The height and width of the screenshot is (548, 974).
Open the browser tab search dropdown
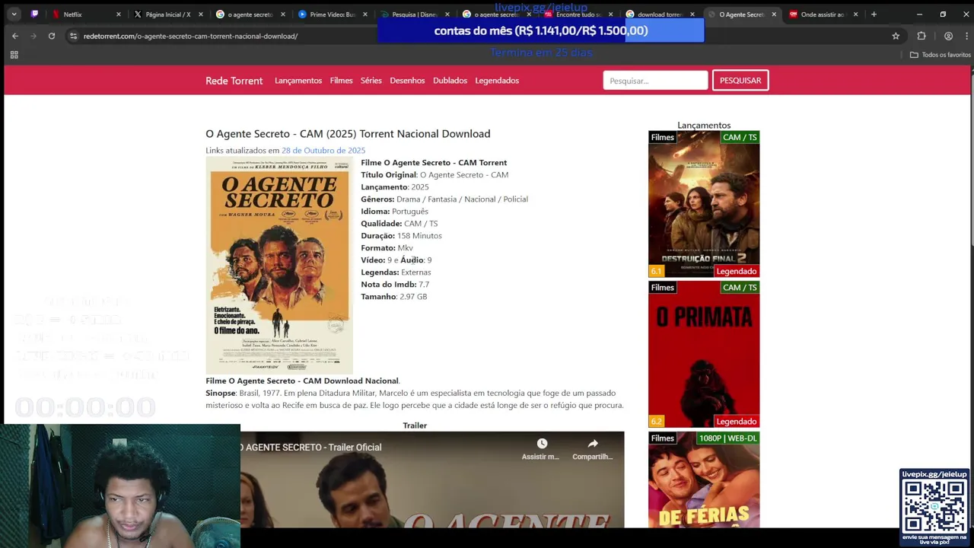tap(14, 14)
